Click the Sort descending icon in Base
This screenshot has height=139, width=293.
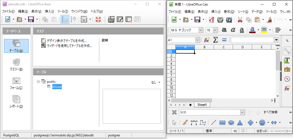click(74, 19)
